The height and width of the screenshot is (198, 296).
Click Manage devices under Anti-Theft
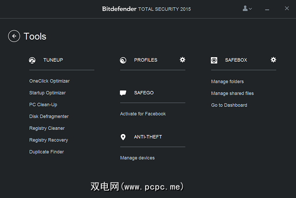coord(137,158)
